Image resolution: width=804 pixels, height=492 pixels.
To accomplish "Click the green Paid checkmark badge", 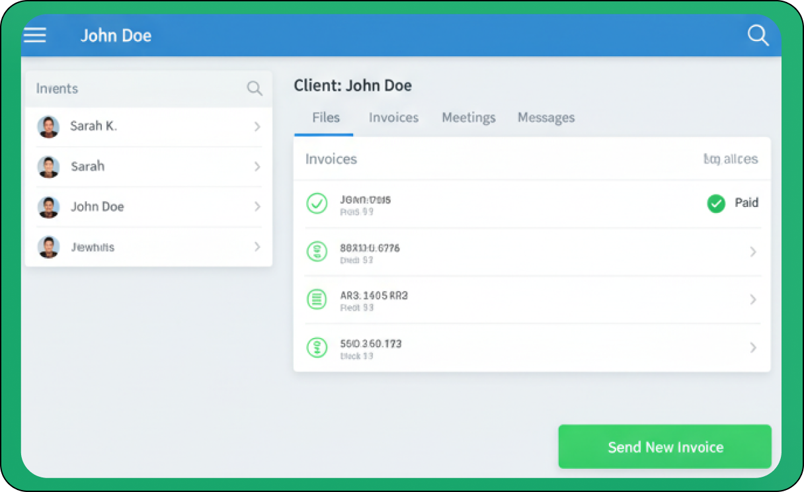I will 716,204.
